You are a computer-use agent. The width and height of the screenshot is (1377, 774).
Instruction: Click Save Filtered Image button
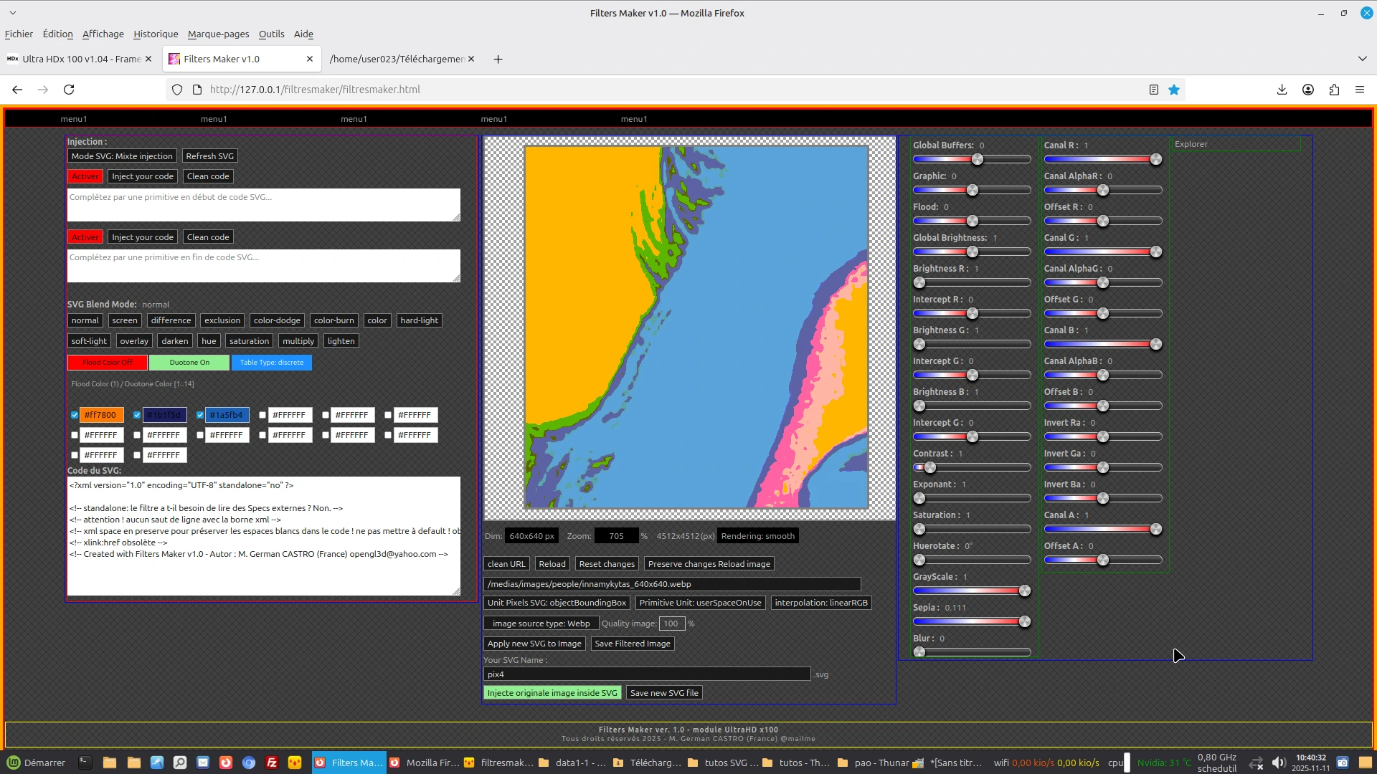[632, 644]
